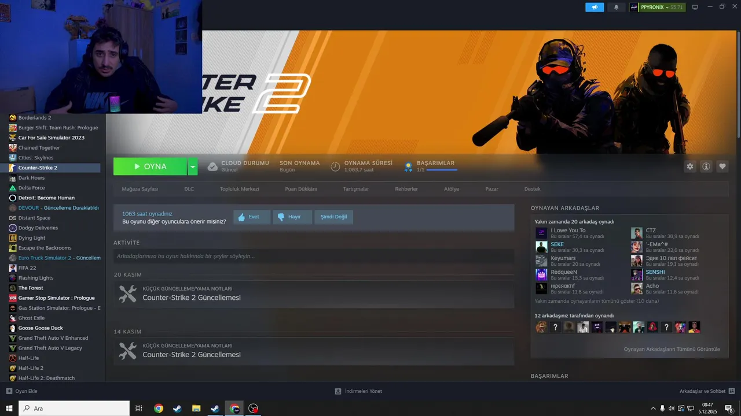741x416 pixels.
Task: Open friend I Lowe You To avatar
Action: (x=541, y=233)
